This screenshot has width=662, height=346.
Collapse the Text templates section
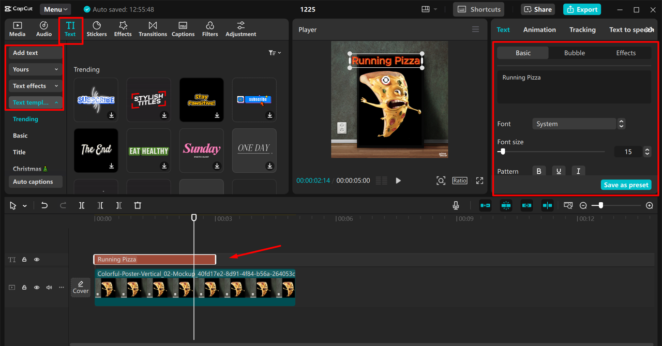point(35,102)
